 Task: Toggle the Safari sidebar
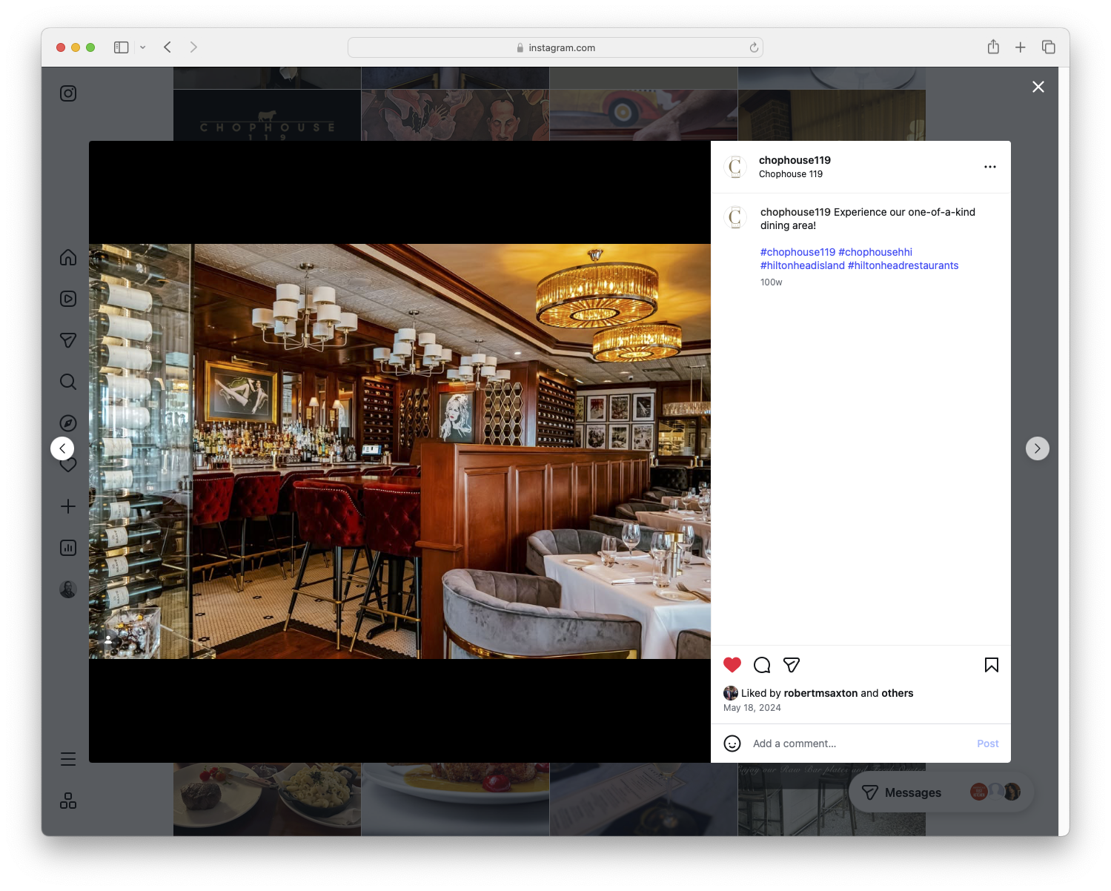120,47
